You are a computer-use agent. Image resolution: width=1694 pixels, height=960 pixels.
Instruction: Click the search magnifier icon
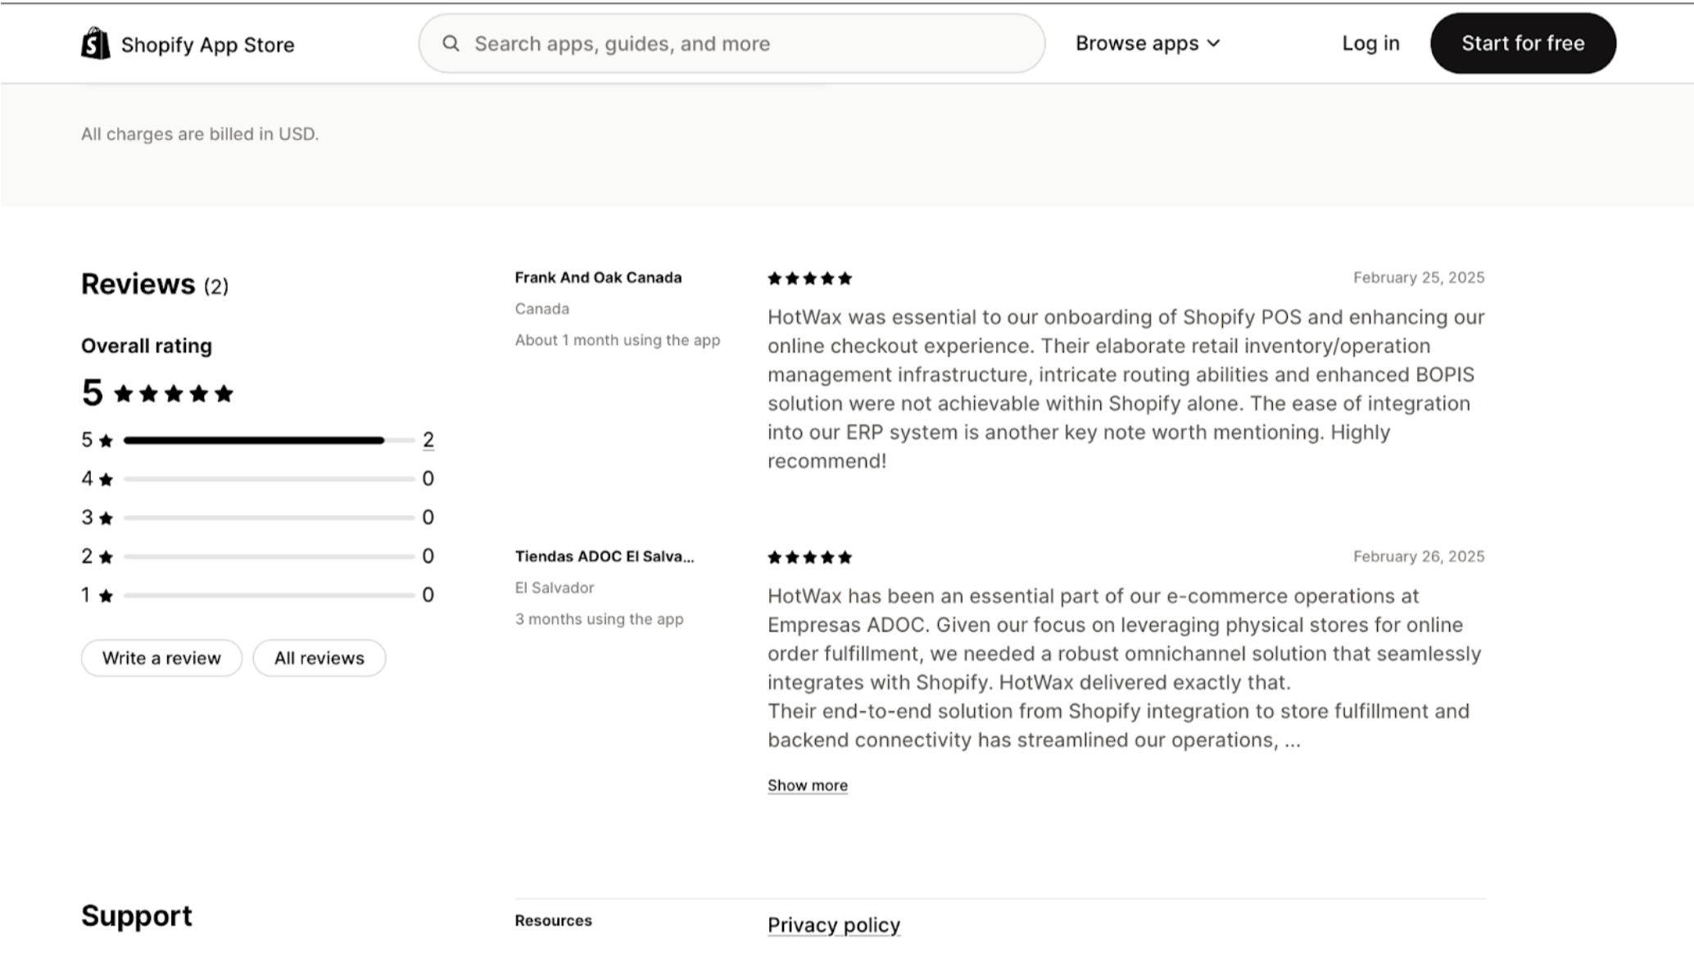tap(451, 43)
